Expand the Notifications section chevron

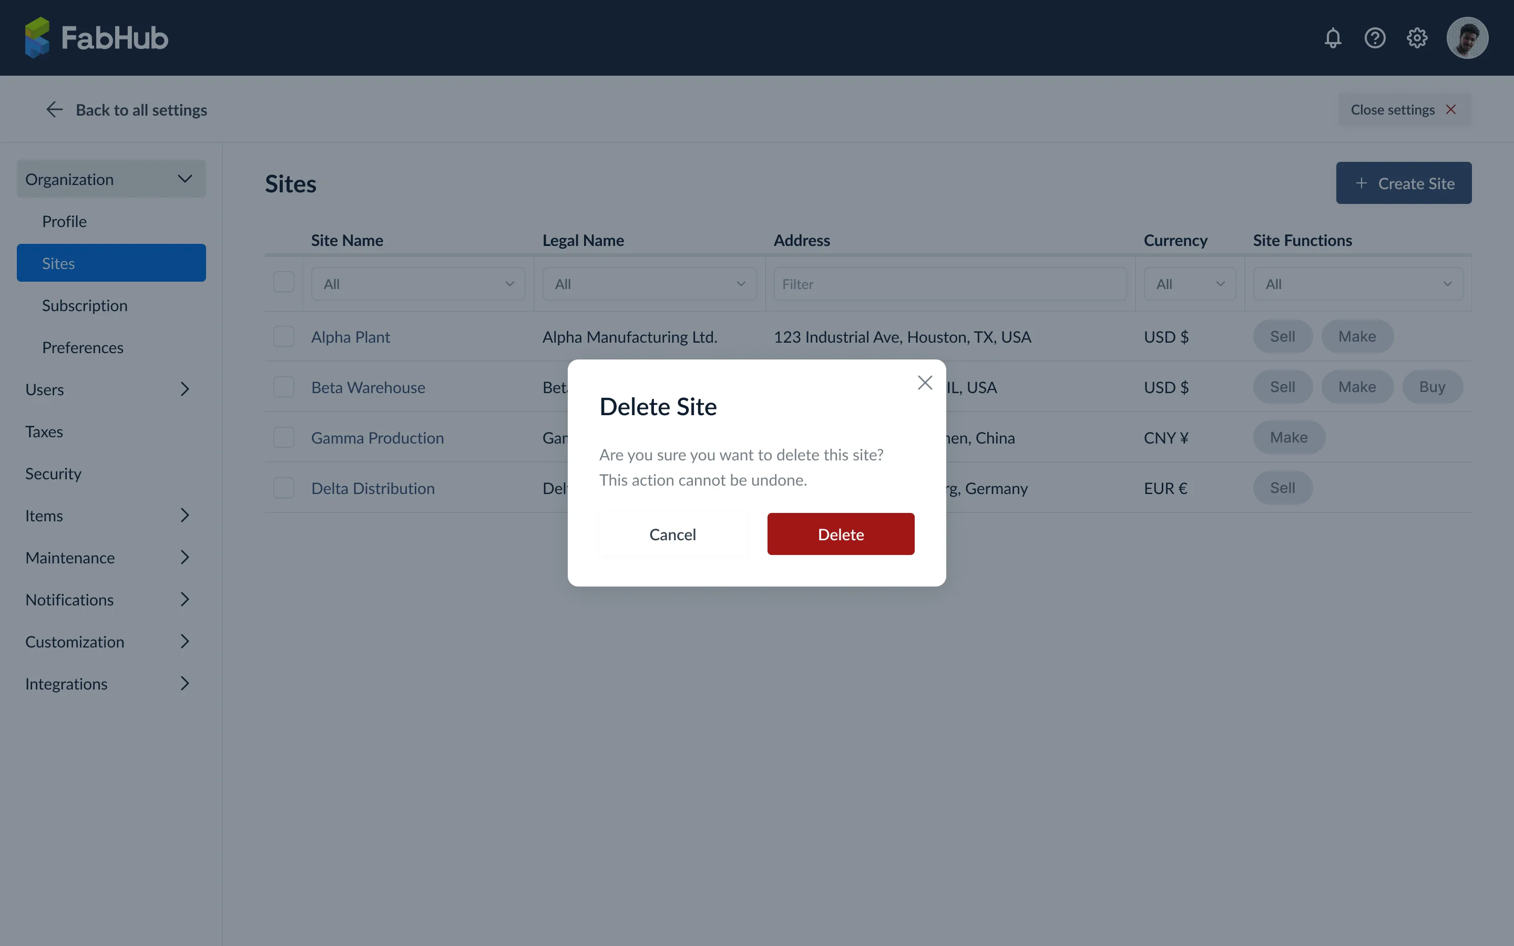coord(185,599)
